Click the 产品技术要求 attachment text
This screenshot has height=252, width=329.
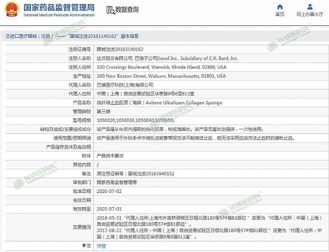pos(110,156)
